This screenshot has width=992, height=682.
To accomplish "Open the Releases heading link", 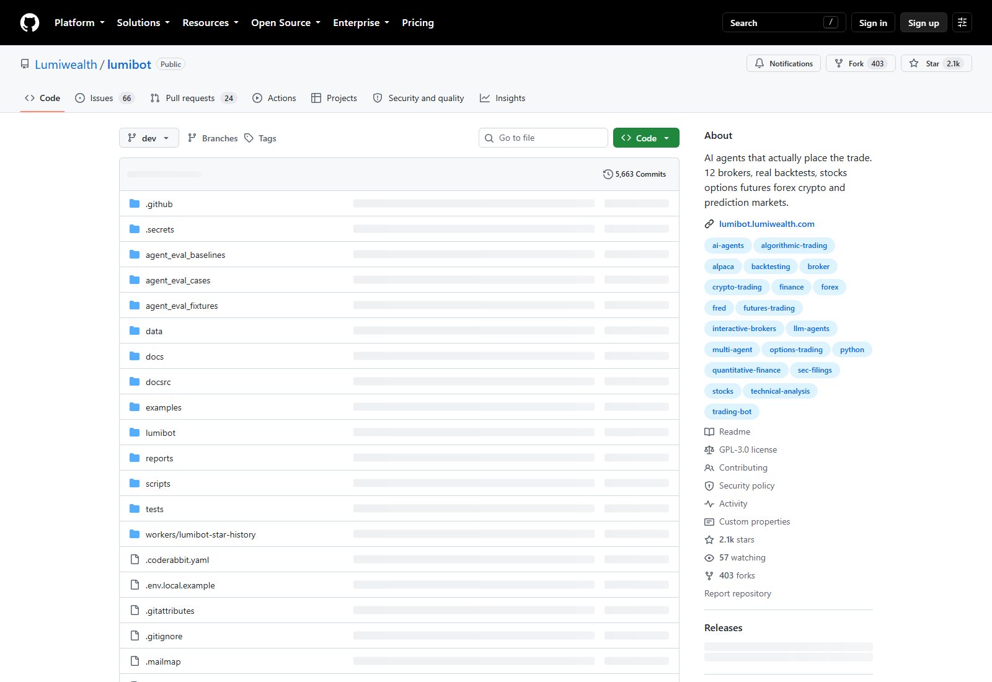I will point(723,627).
